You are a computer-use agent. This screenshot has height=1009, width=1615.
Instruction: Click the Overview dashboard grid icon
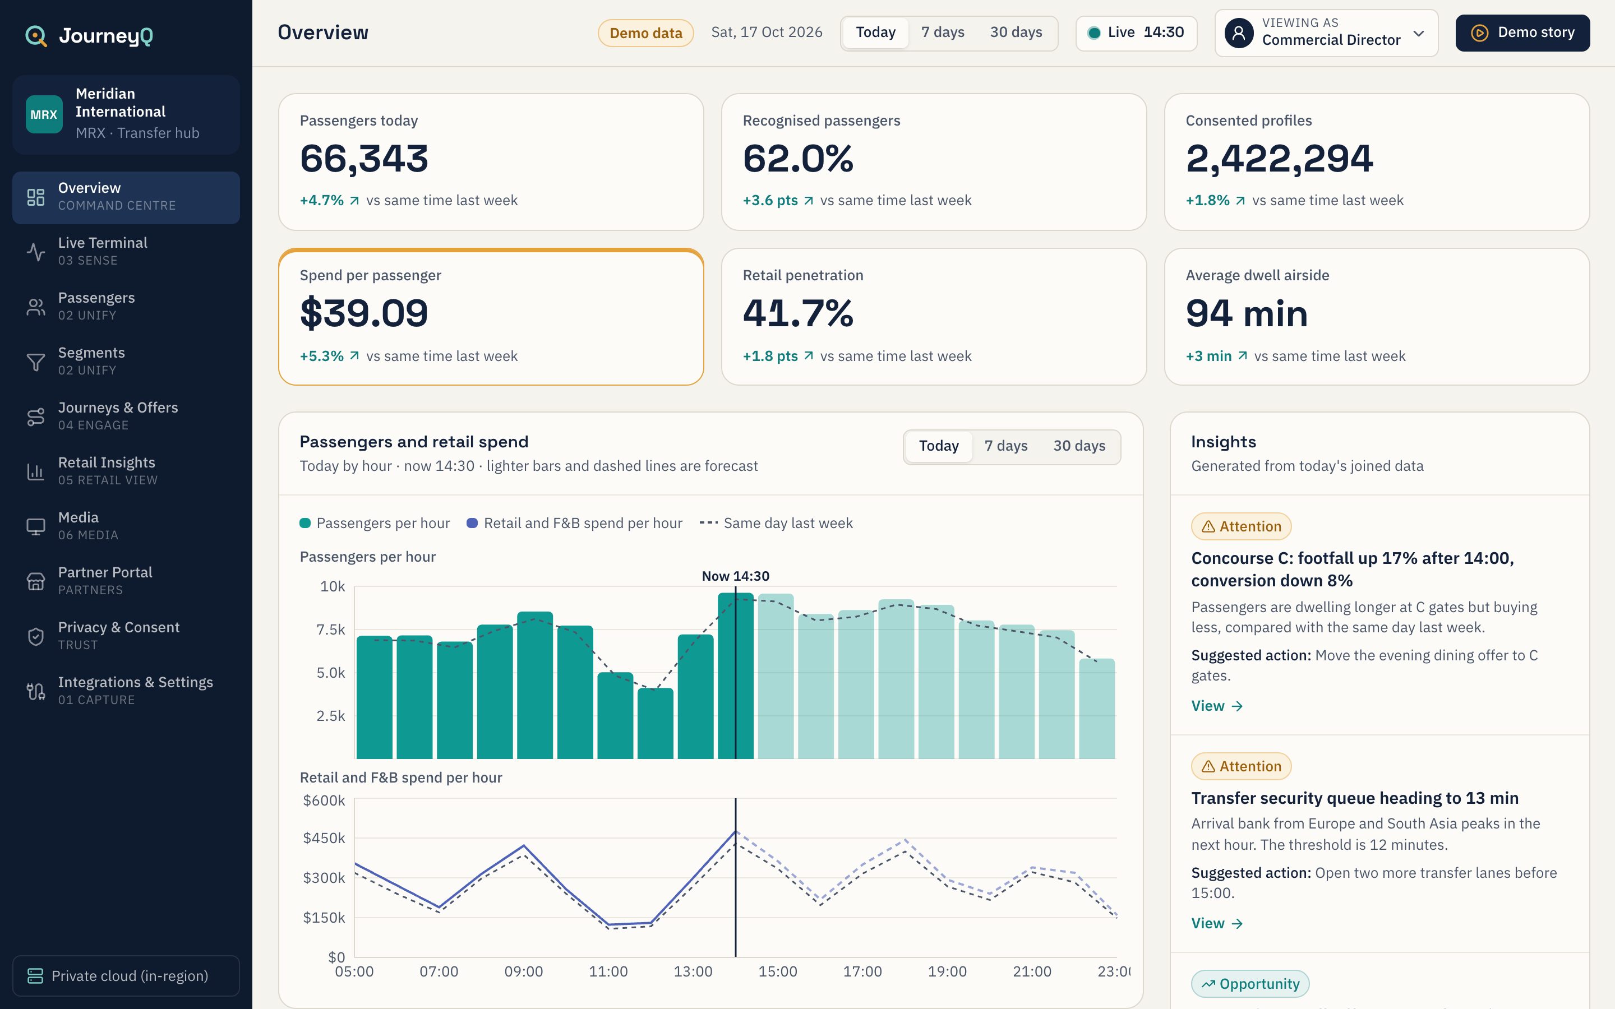tap(35, 197)
